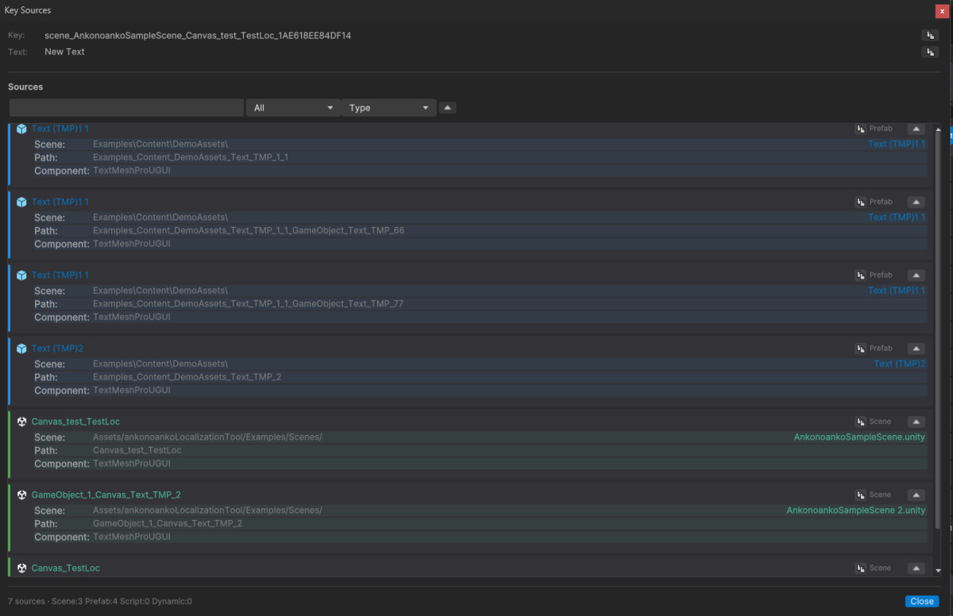Open the AnkonoankoSampleScene 2.unity link
The image size is (953, 616).
coord(856,510)
